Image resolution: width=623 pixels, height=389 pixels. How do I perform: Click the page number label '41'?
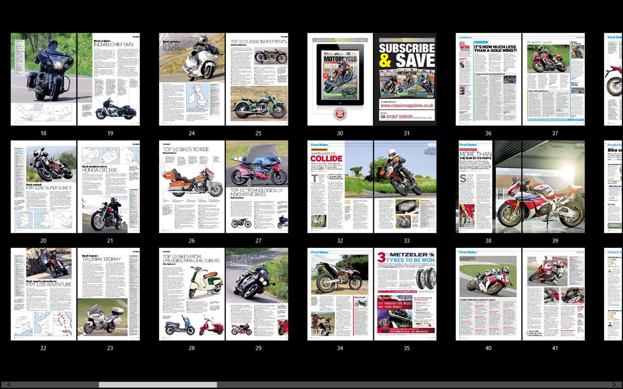coord(555,348)
